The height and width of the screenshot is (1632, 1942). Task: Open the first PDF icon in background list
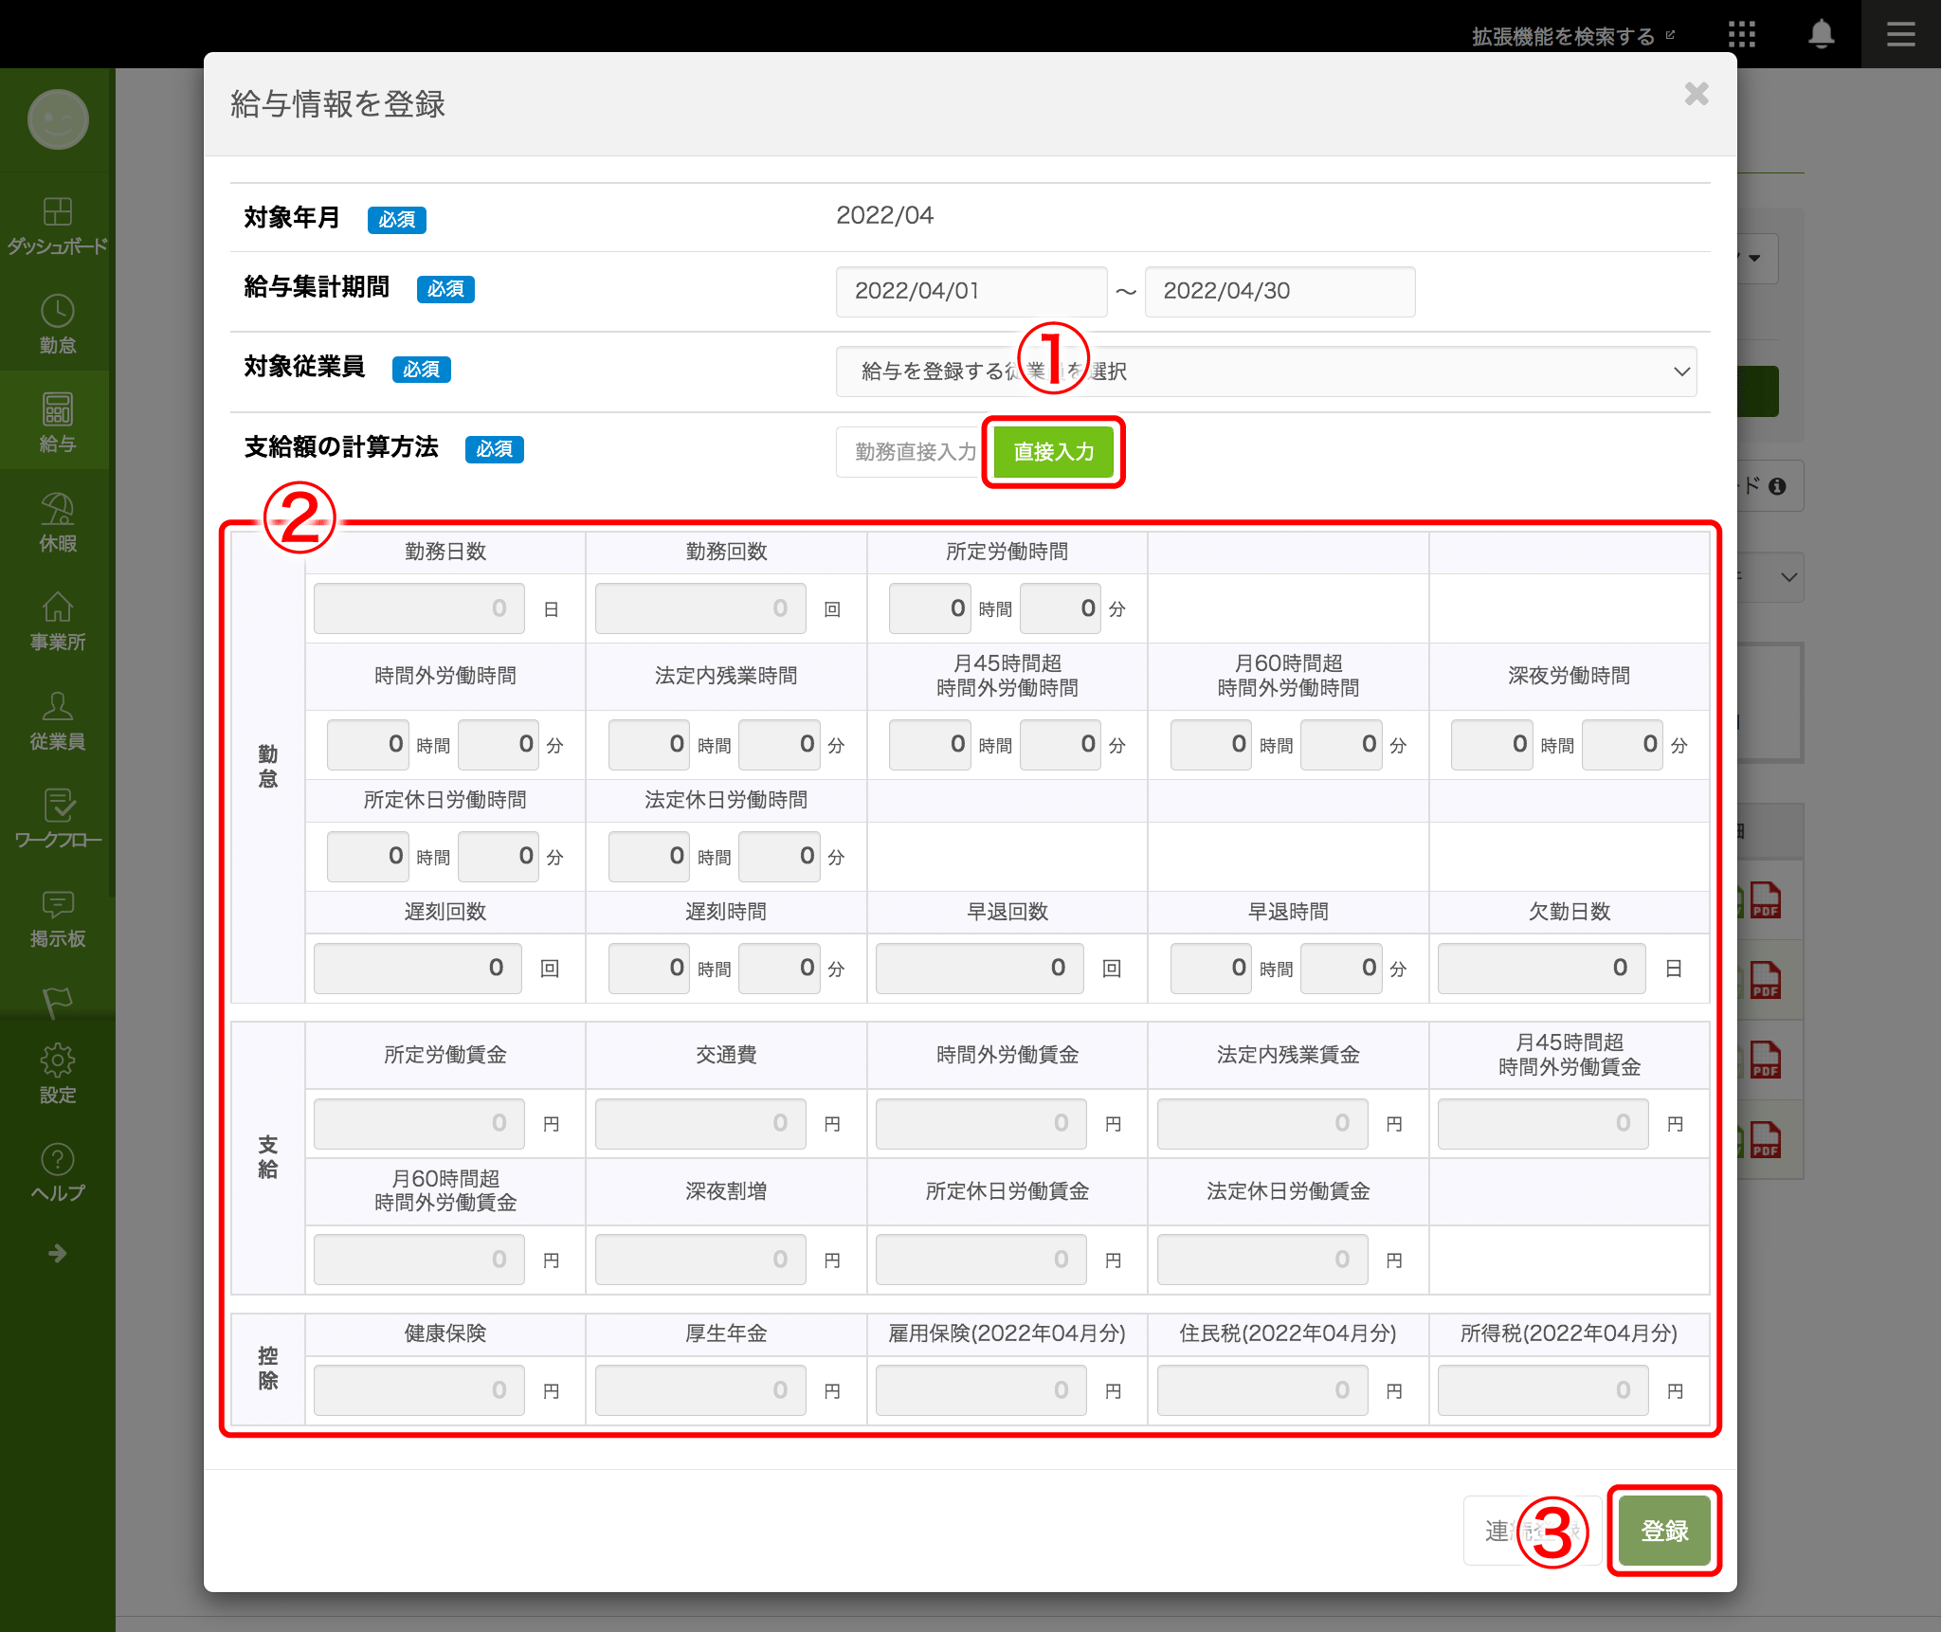1765,900
